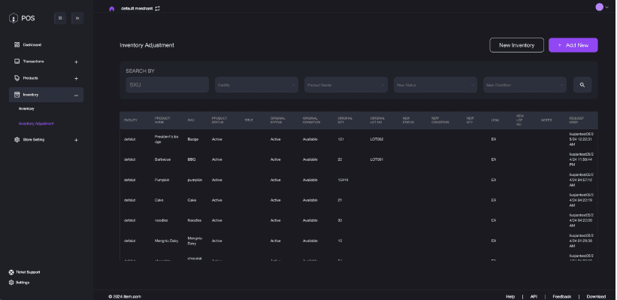This screenshot has width=617, height=300.
Task: Collapse the sidebar using the arrow icon
Action: [77, 18]
